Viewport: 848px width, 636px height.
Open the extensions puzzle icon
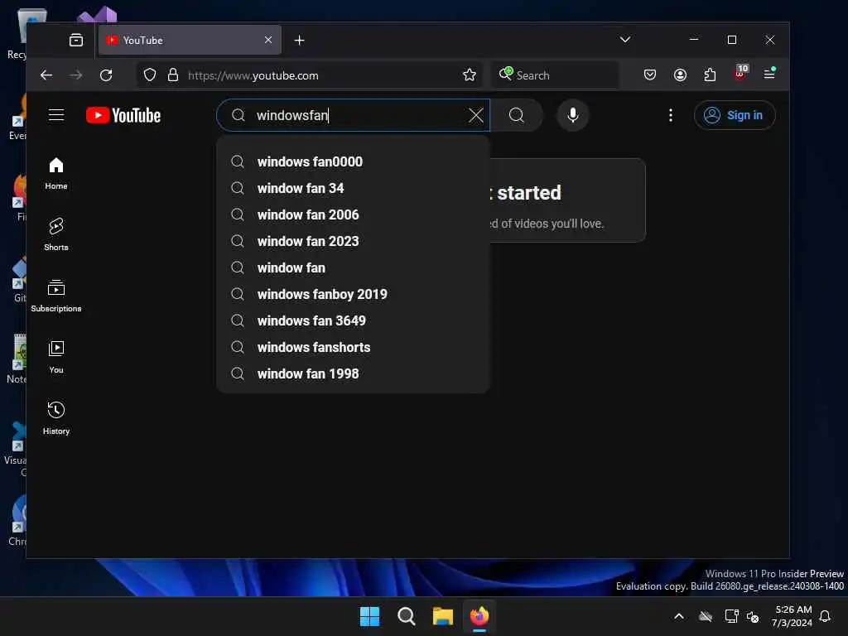tap(710, 75)
